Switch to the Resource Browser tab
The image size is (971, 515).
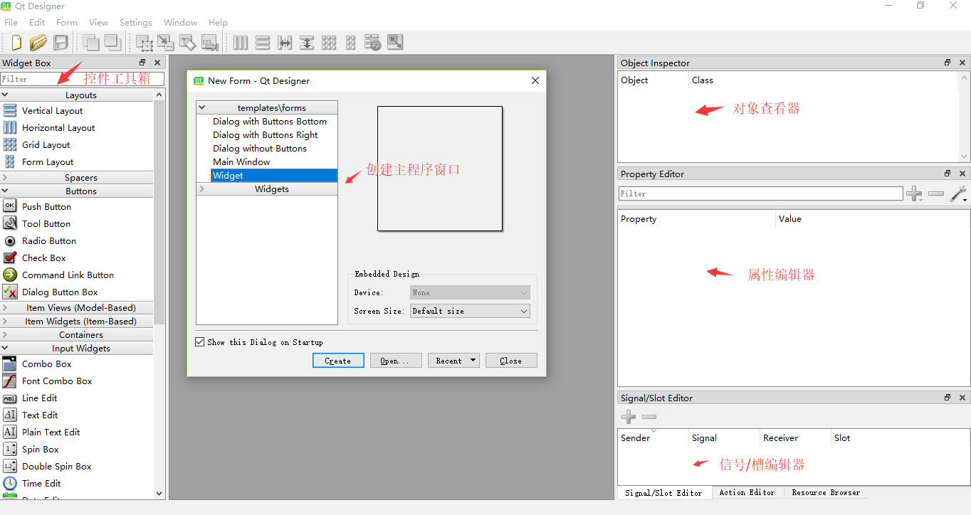[826, 492]
